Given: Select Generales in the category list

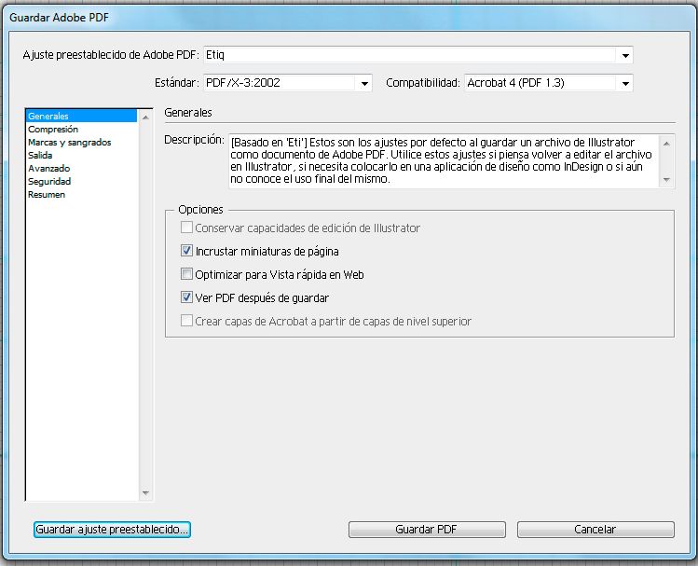Looking at the screenshot, I should (48, 117).
